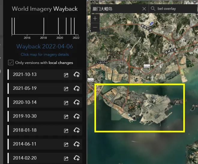Open swipe view for 2019-10-30 version

66,117
